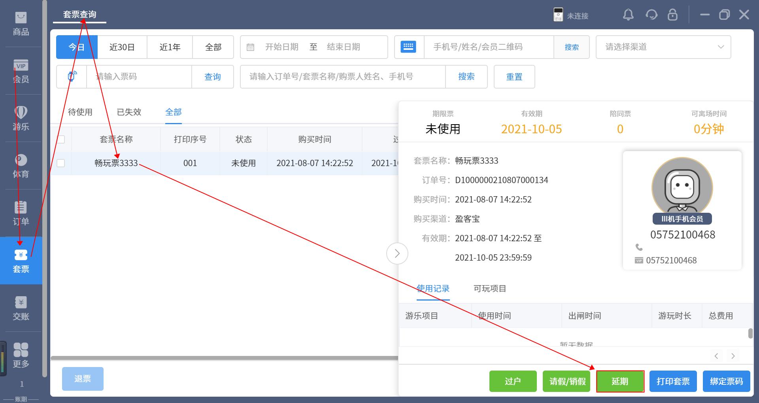This screenshot has height=403, width=759.
Task: Click the 套票查询 page tab
Action: coord(80,15)
